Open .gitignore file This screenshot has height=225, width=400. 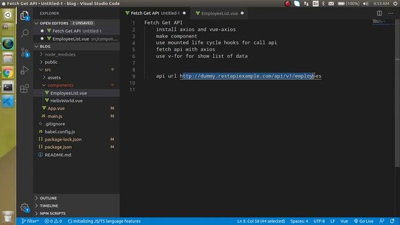(76, 124)
